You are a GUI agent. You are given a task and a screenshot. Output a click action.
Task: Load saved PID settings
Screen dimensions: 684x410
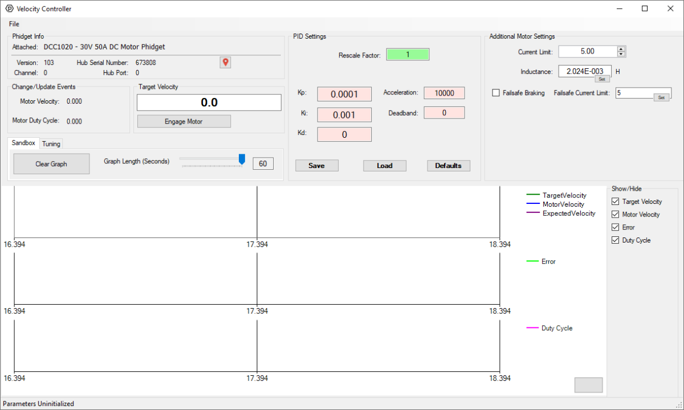tap(384, 165)
